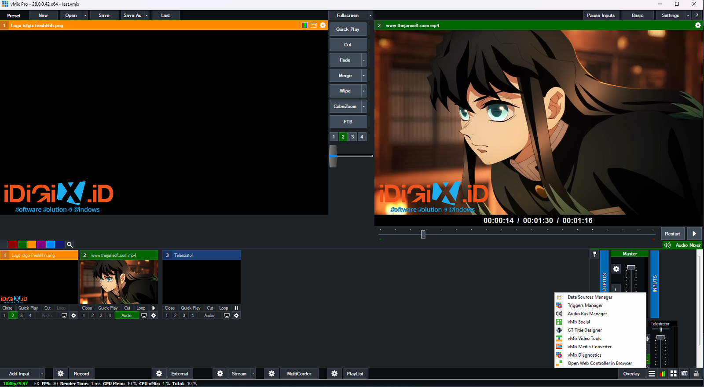
Task: Click the title editor icon in Preview header
Action: (x=314, y=26)
